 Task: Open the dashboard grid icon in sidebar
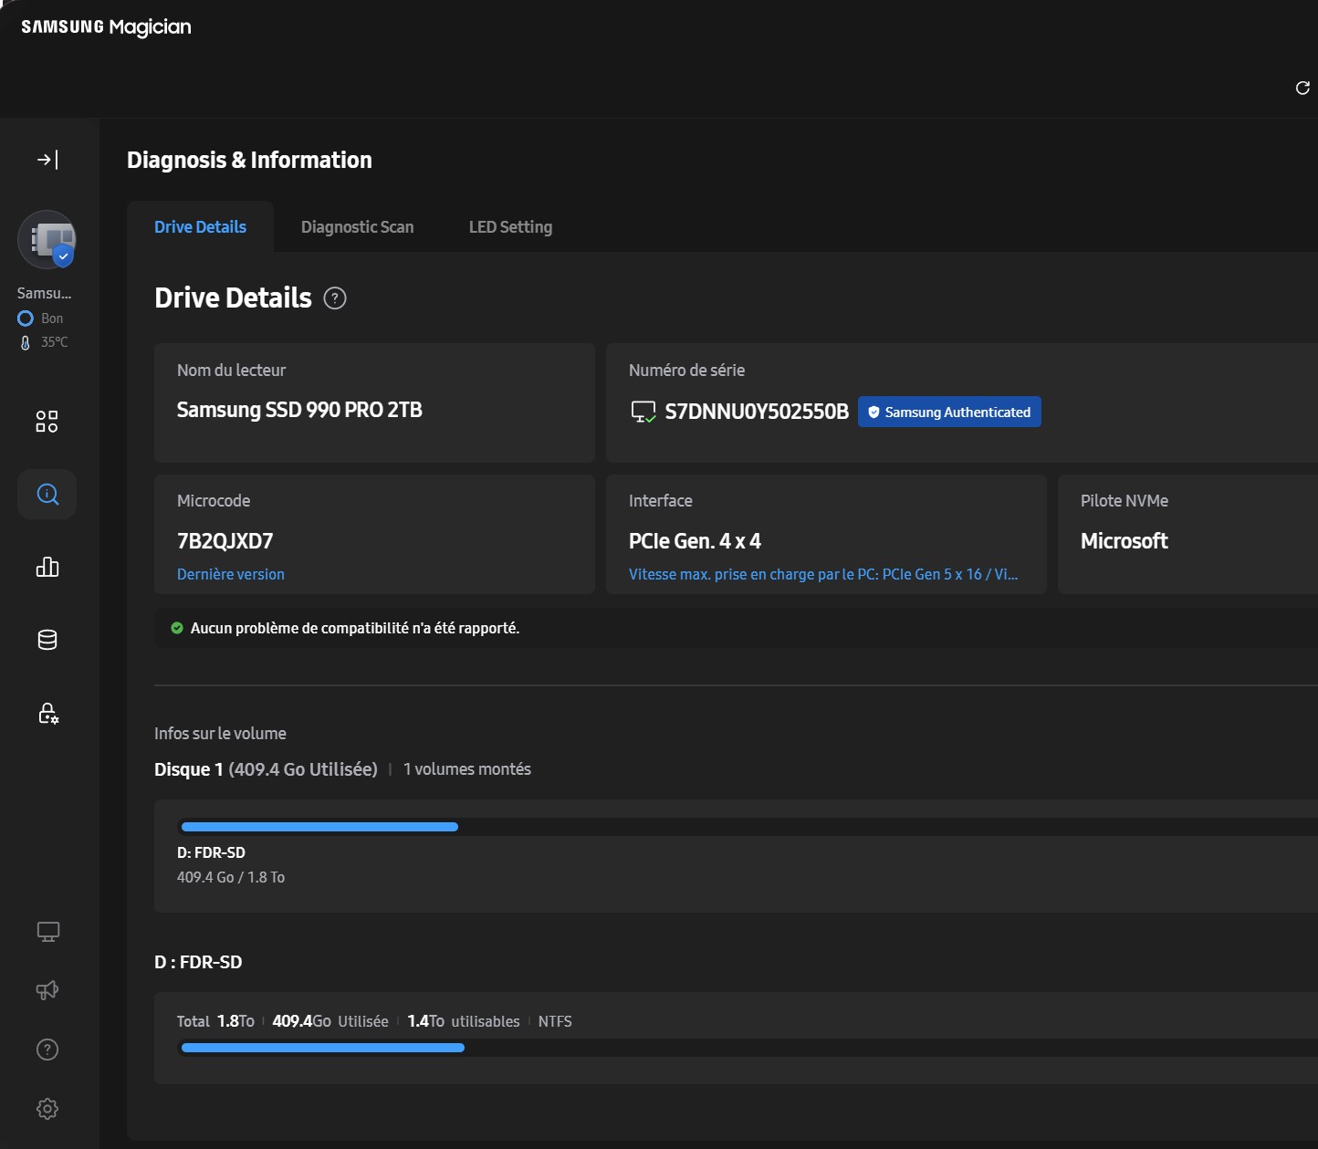(47, 421)
